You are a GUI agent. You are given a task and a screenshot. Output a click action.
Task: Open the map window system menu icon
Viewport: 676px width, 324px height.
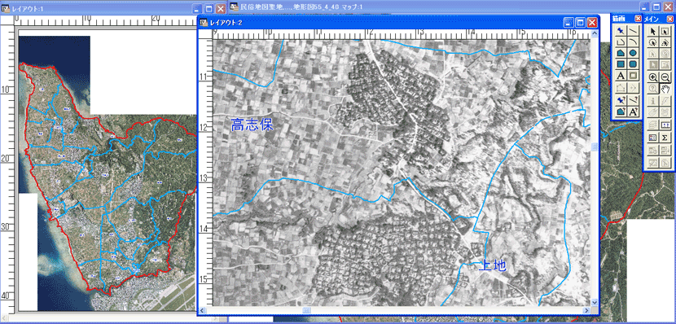point(234,7)
